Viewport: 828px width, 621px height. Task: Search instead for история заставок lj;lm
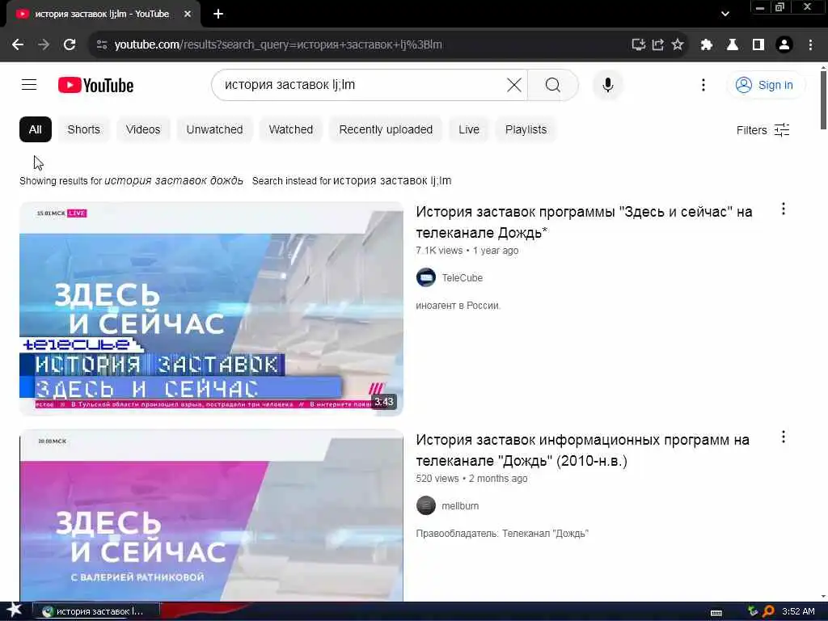click(x=392, y=180)
